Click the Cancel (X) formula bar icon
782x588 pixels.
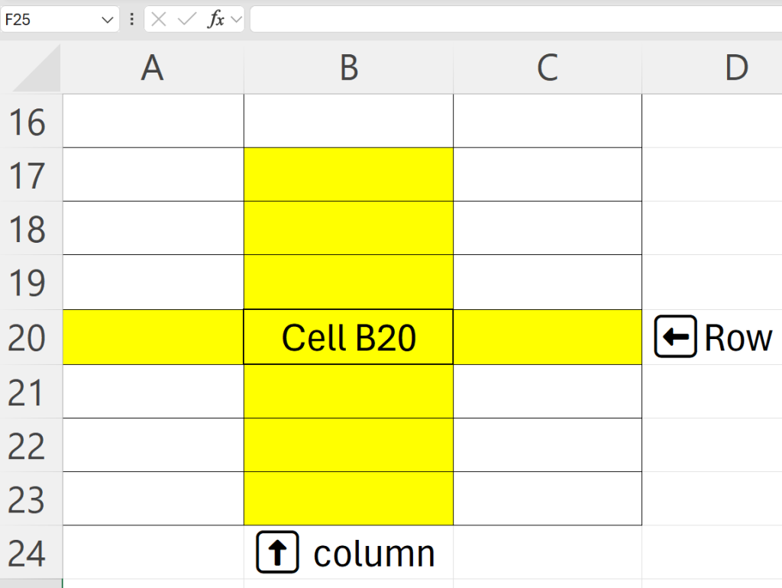pyautogui.click(x=159, y=20)
